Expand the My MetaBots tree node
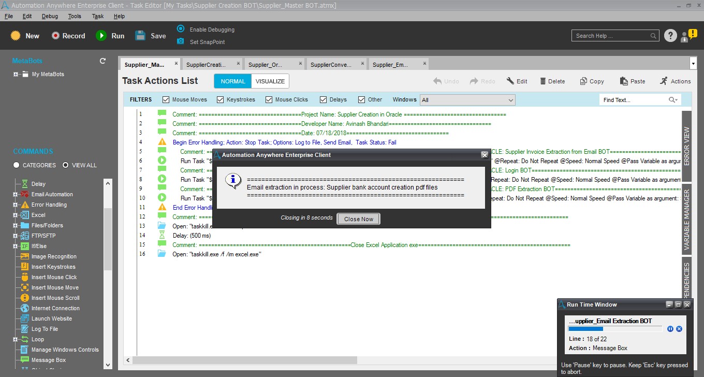The image size is (704, 377). pos(16,74)
